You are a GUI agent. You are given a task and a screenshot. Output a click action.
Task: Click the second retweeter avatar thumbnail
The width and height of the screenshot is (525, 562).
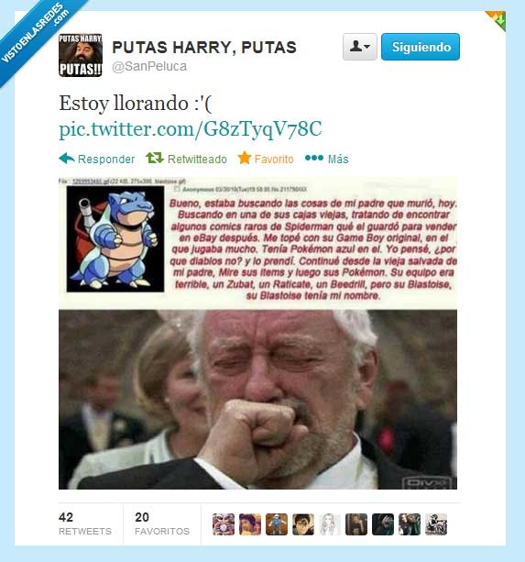pyautogui.click(x=250, y=524)
